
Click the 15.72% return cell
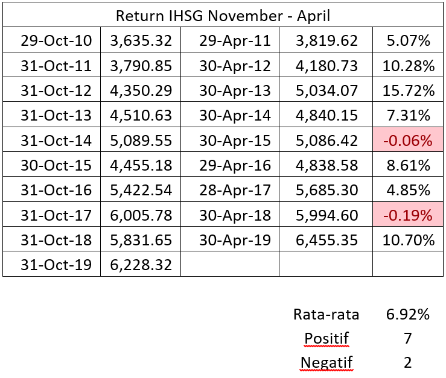(x=409, y=90)
